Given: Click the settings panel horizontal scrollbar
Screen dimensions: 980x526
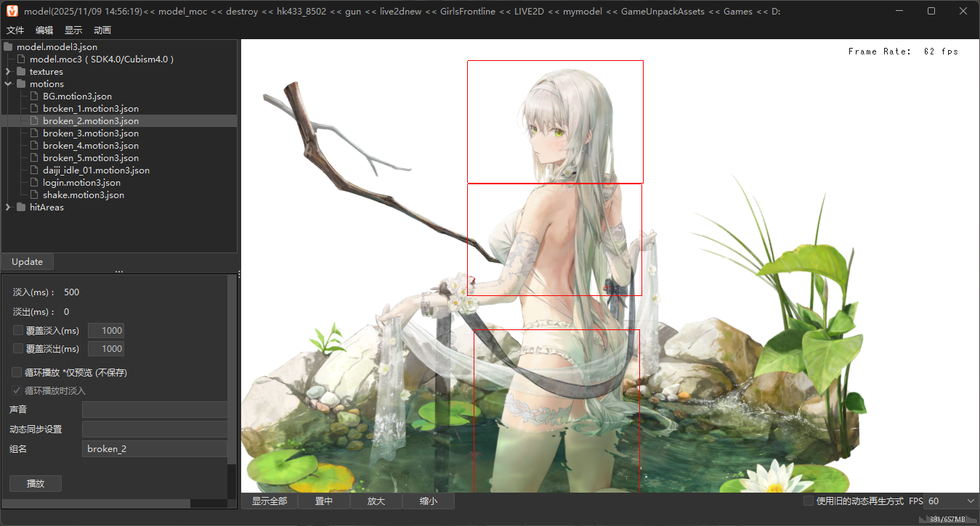Looking at the screenshot, I should click(97, 503).
